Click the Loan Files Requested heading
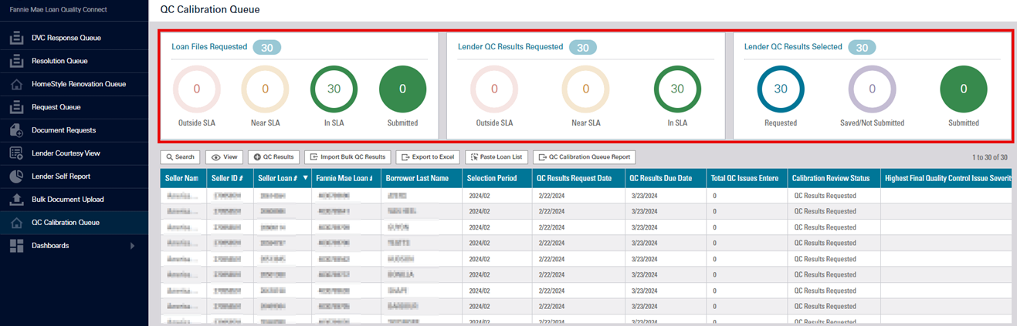Screen dimensions: 1017x326 coord(209,47)
